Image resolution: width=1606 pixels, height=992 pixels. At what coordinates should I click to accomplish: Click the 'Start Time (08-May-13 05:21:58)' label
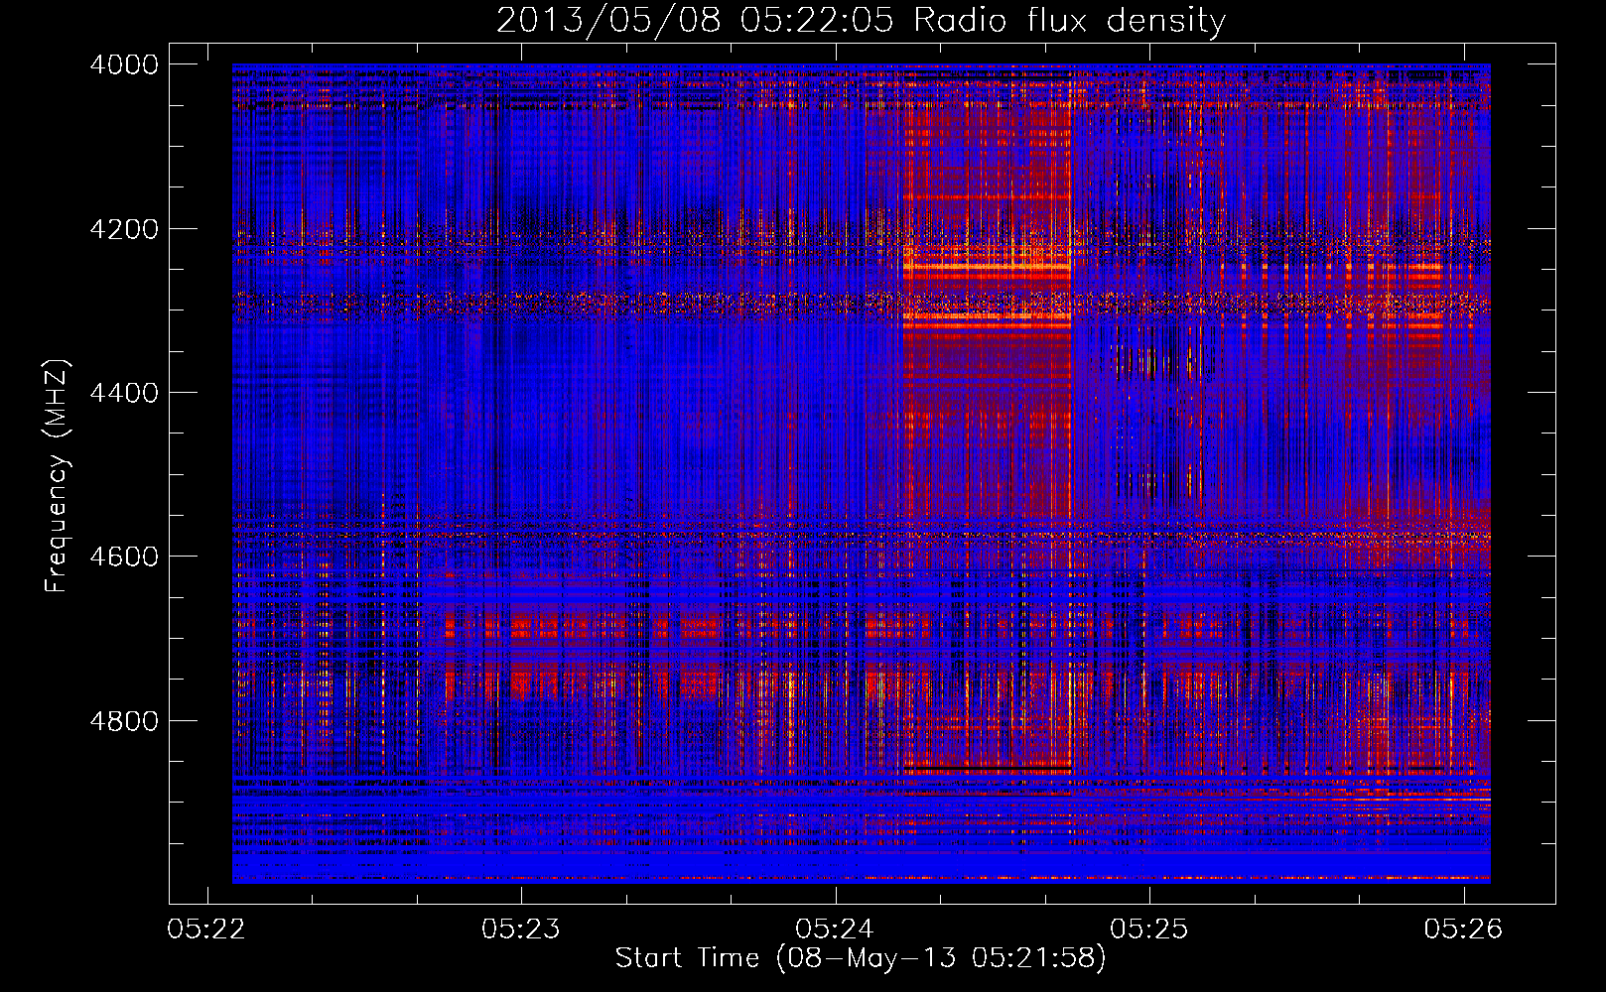coord(861,958)
